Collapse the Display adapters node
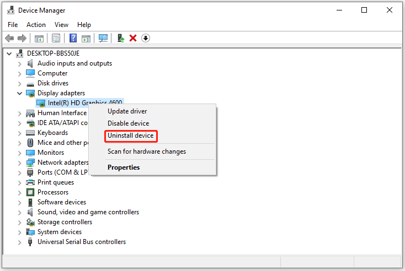This screenshot has height=271, width=405. [20, 93]
